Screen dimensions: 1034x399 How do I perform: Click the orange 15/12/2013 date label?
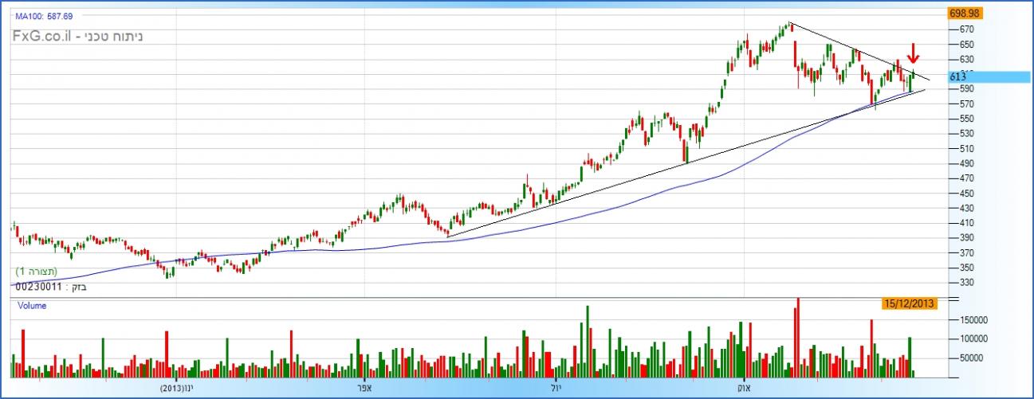tap(909, 303)
